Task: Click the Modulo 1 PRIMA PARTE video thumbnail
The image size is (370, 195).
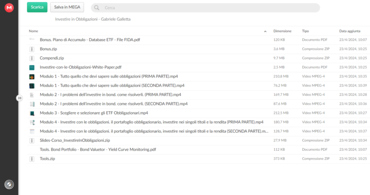Action: pyautogui.click(x=32, y=76)
